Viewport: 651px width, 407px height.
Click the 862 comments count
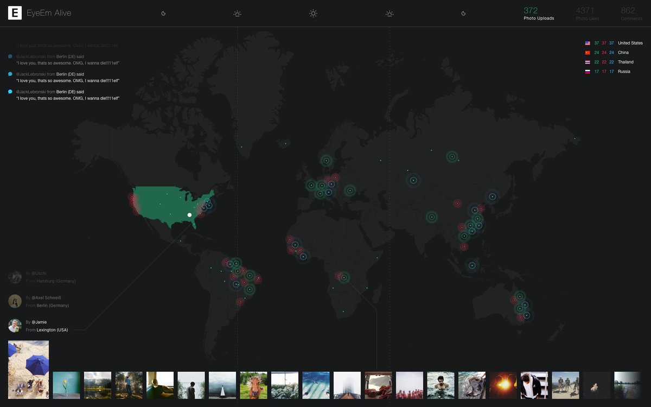tap(628, 10)
